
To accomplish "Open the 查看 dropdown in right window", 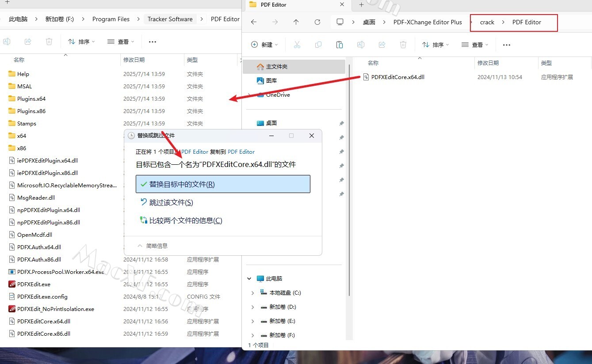I will [475, 45].
